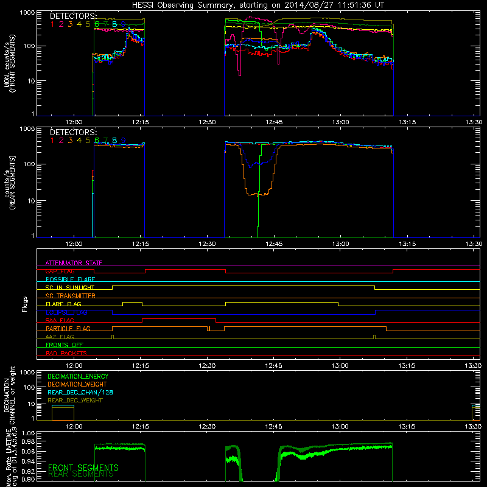Click detector 1 legend number in front segments panel
Image resolution: width=487 pixels, height=487 pixels.
point(52,24)
